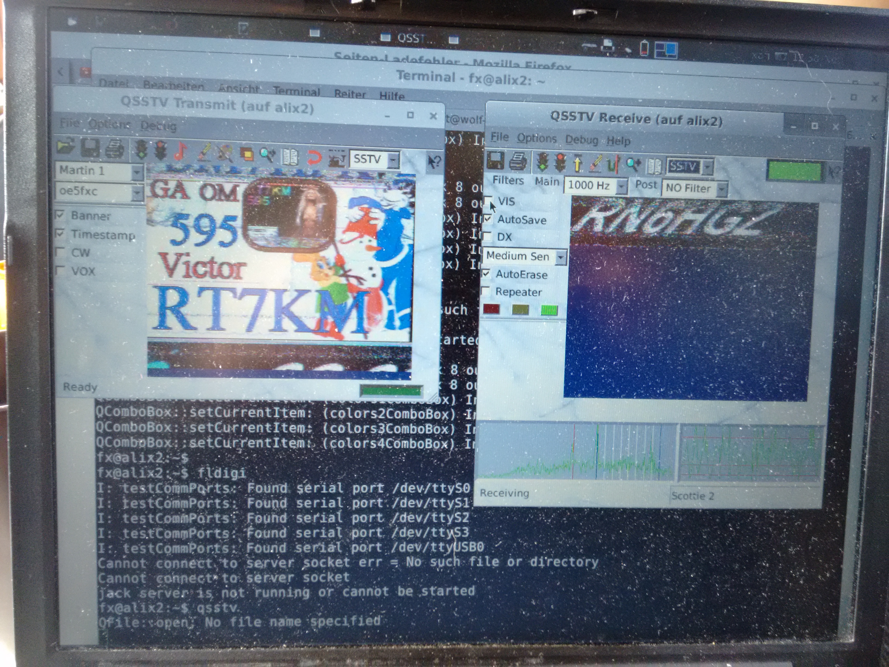This screenshot has width=889, height=667.
Task: Click the open folder icon in QSSTV Transmit
Action: tap(66, 147)
